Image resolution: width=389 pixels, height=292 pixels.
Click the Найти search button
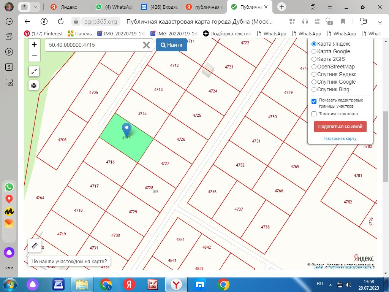171,45
